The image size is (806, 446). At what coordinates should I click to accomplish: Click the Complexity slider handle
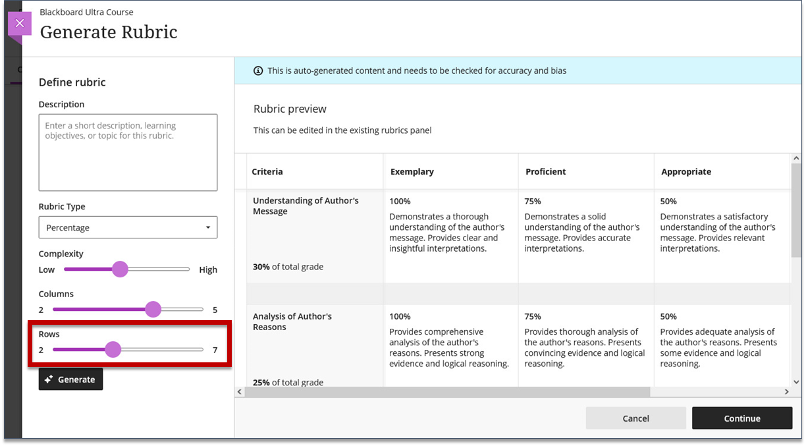click(120, 269)
